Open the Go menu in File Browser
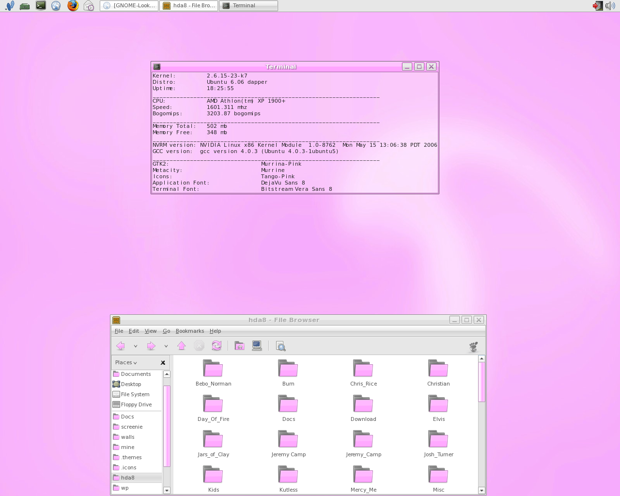Viewport: 620px width, 496px height. [166, 331]
